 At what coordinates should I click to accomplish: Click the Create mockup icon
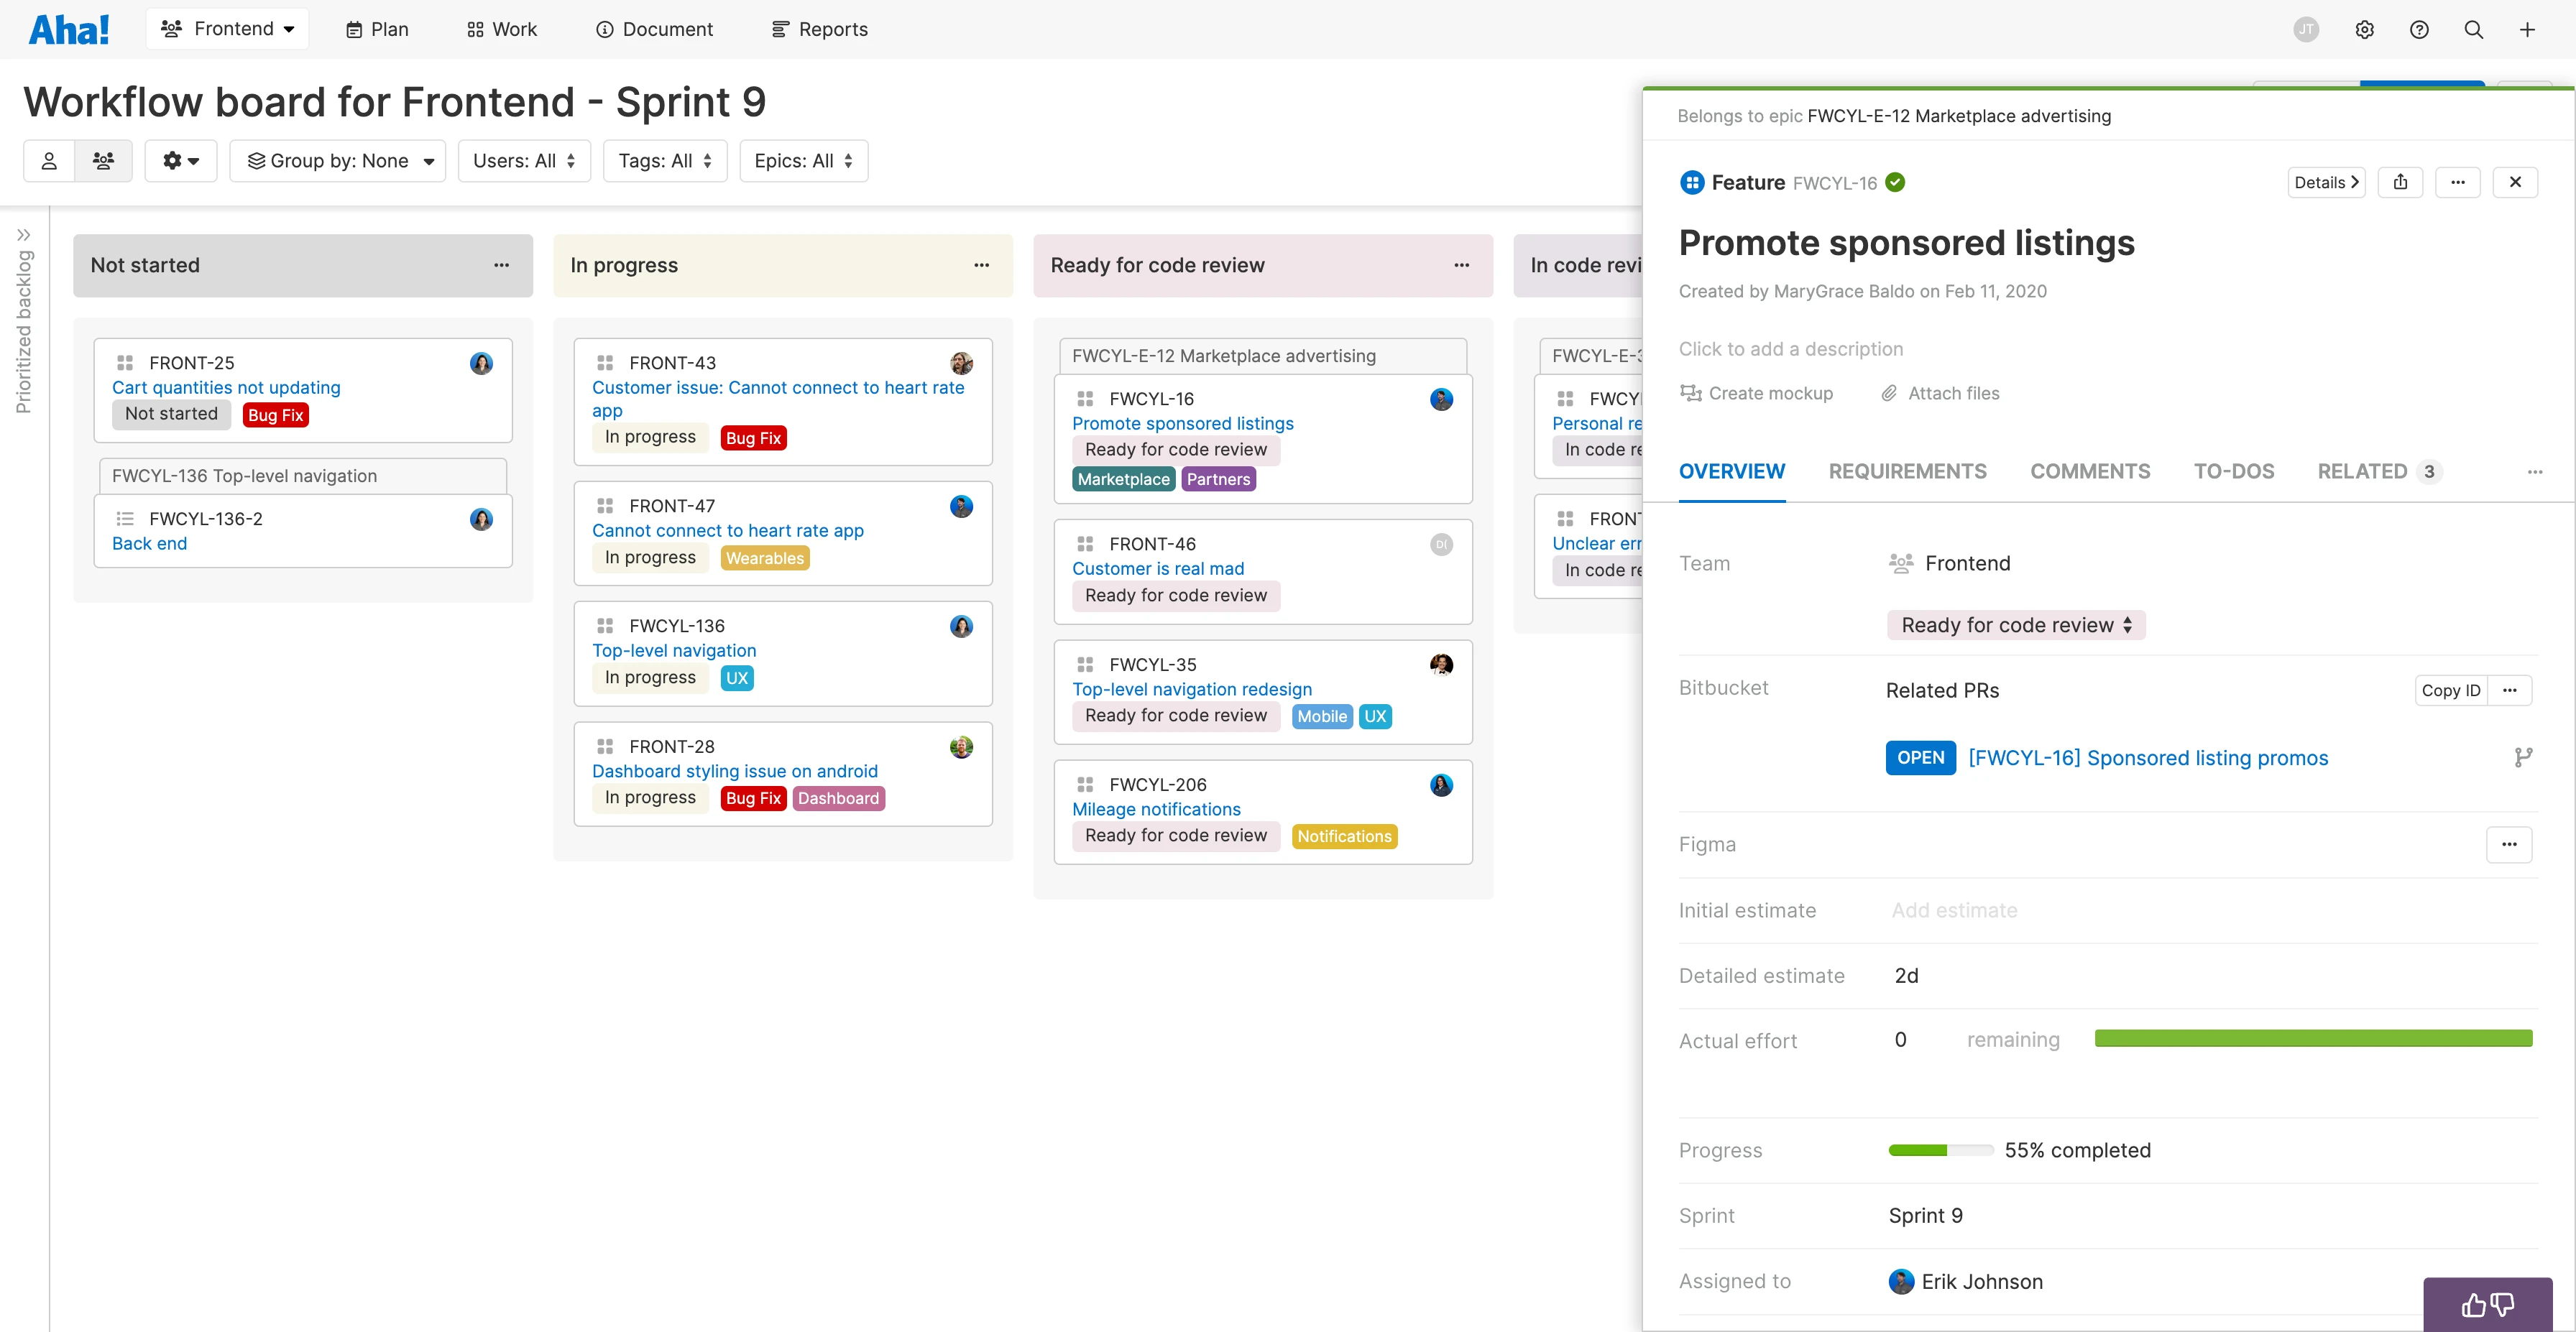[x=1691, y=393]
